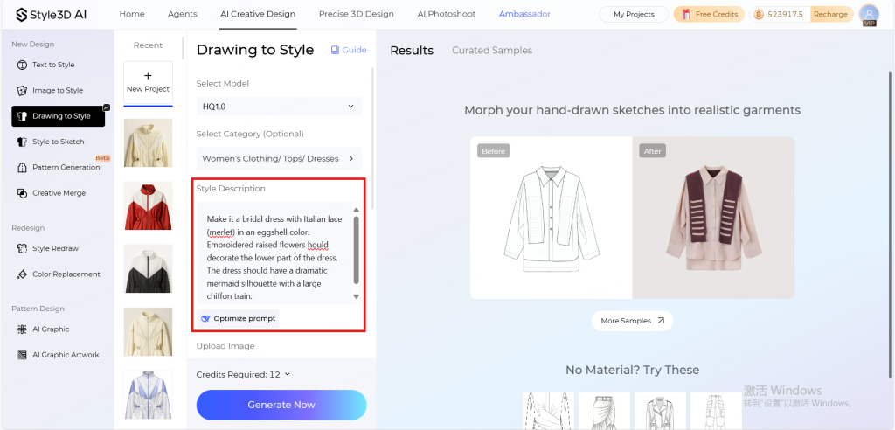This screenshot has height=430, width=895.
Task: Click the Generate Now button
Action: (x=281, y=405)
